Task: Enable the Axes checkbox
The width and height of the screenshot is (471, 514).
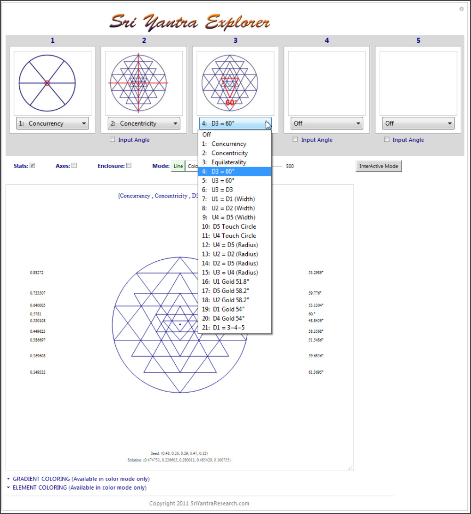Action: coord(74,166)
